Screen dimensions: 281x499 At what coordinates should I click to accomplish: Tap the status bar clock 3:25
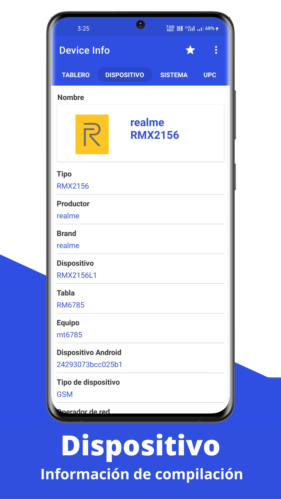click(84, 28)
